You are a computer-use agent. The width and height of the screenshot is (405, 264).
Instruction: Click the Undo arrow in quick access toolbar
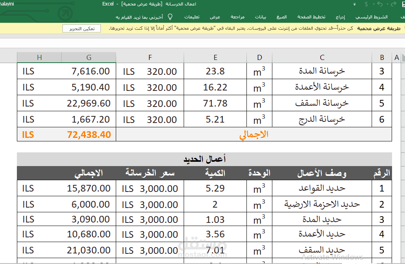(380, 4)
